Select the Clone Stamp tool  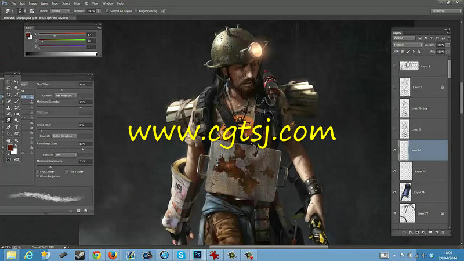(x=9, y=107)
